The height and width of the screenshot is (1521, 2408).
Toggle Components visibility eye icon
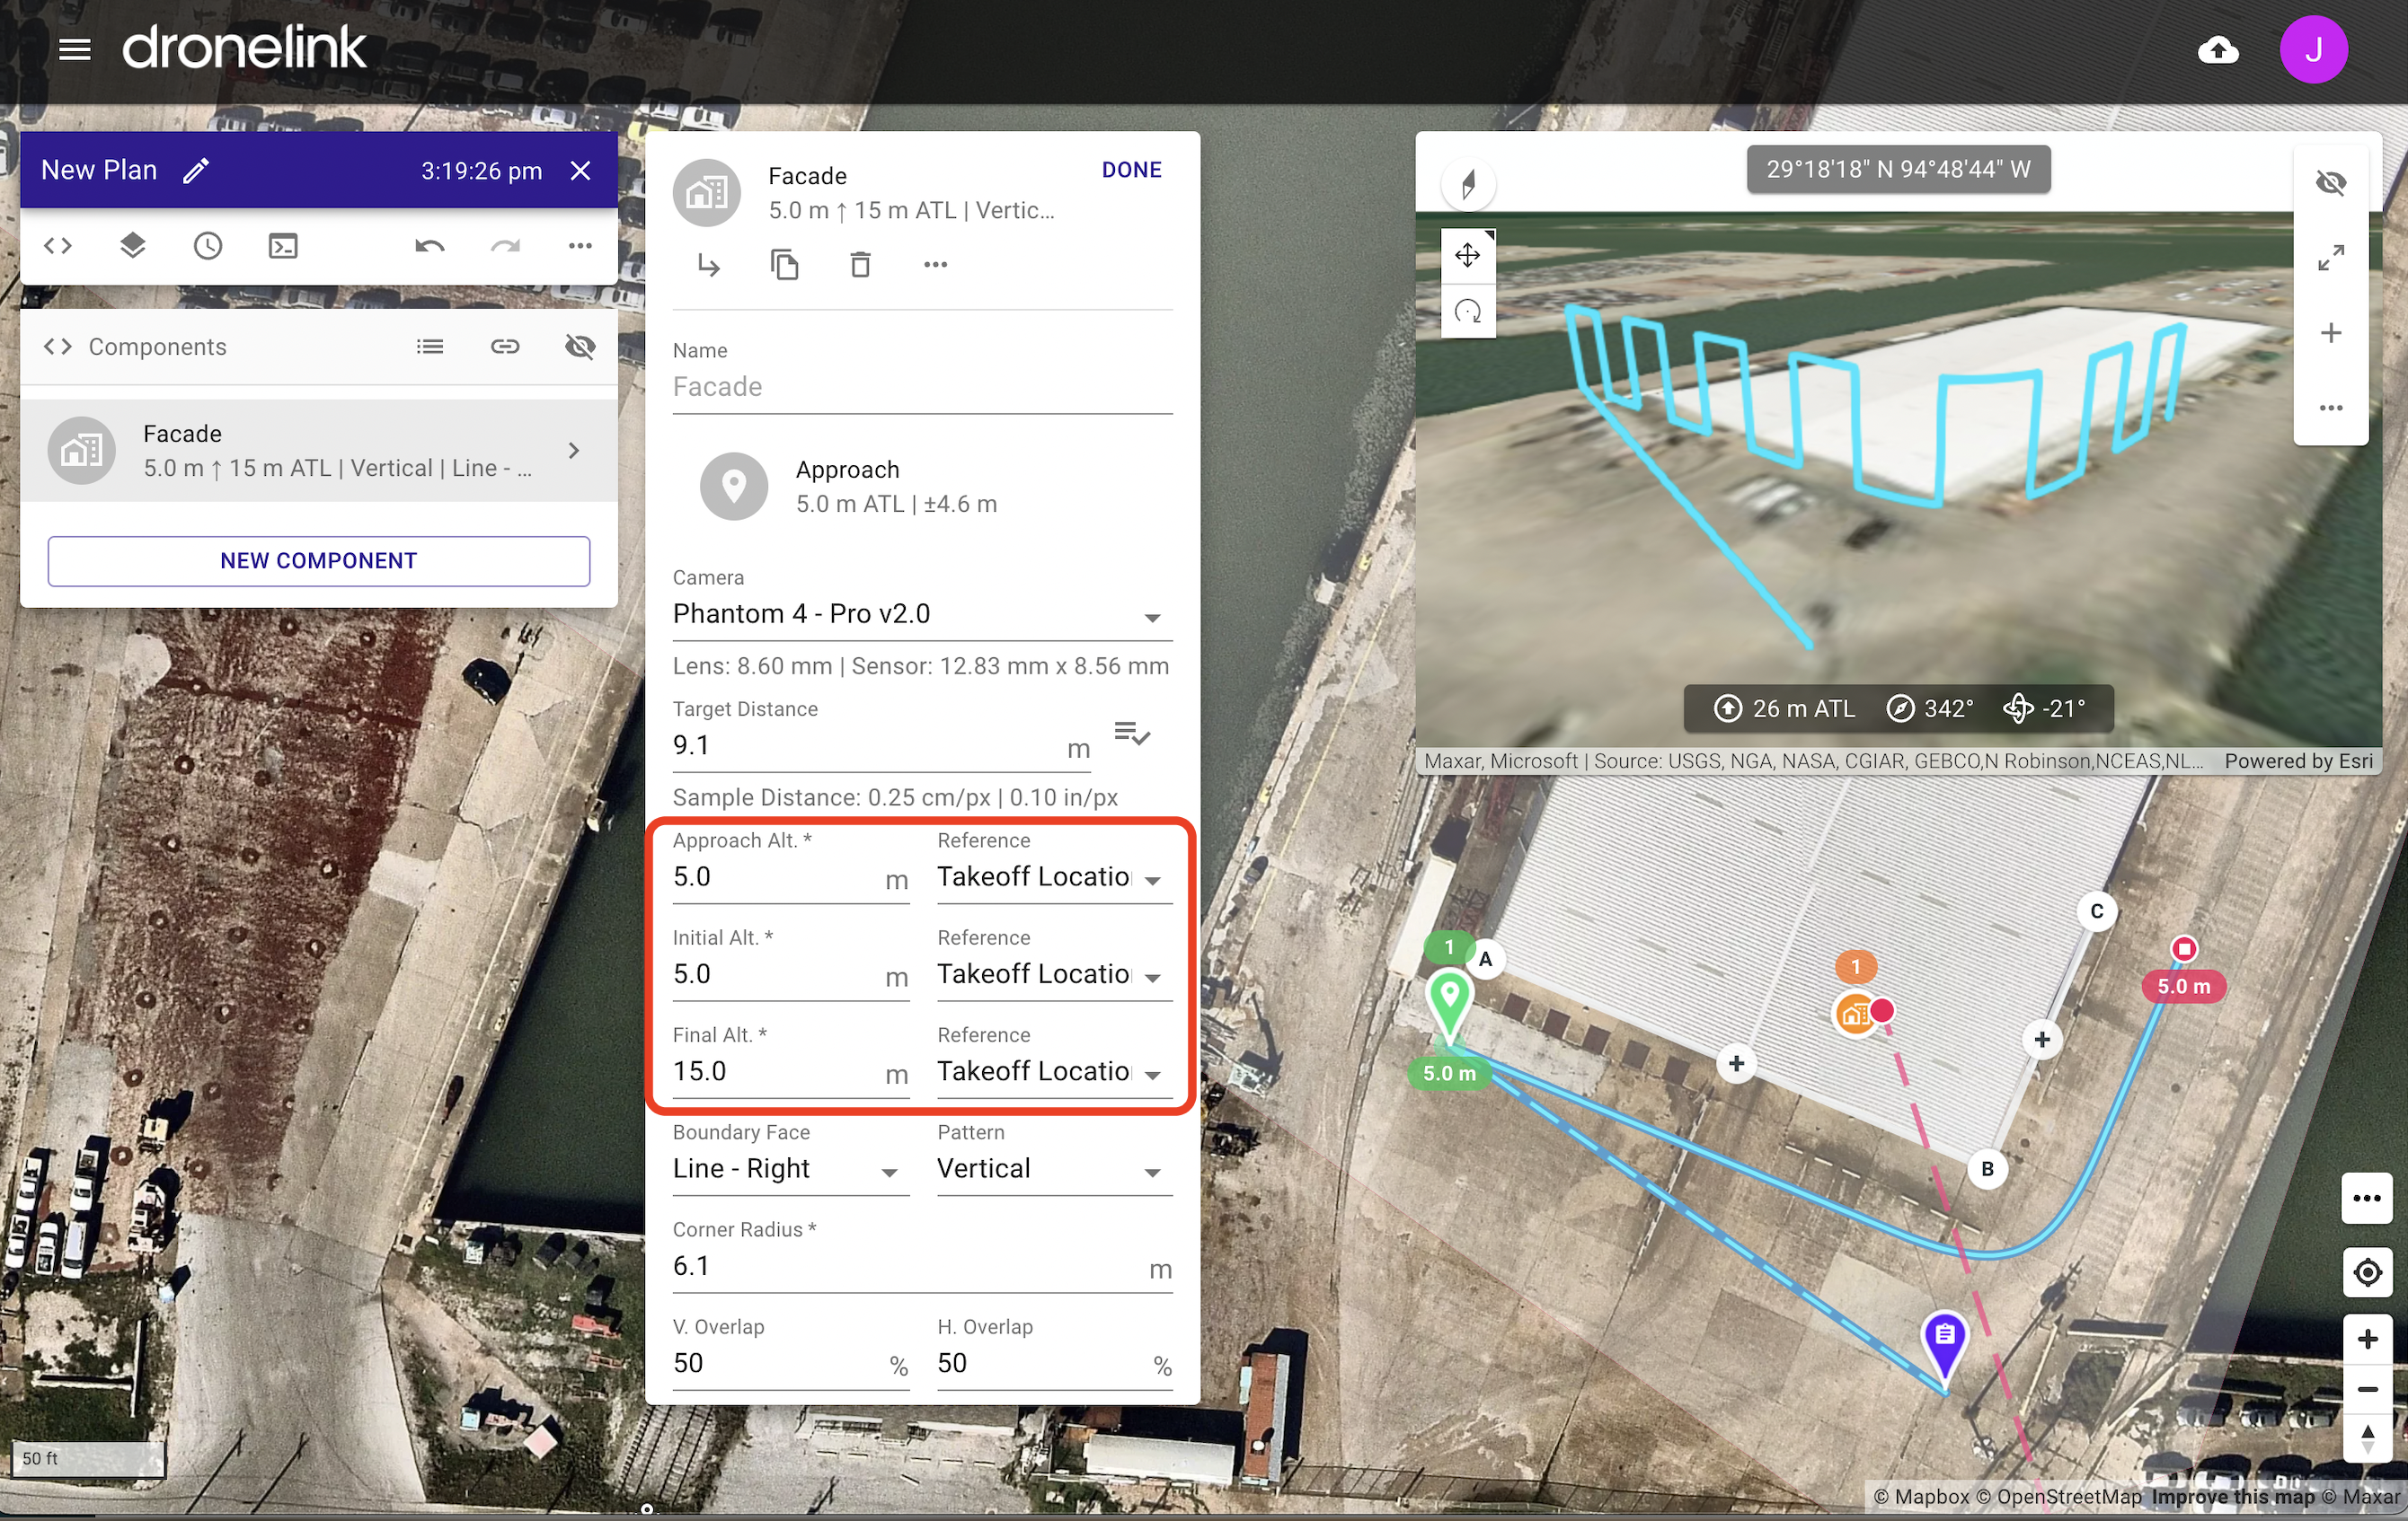point(580,347)
